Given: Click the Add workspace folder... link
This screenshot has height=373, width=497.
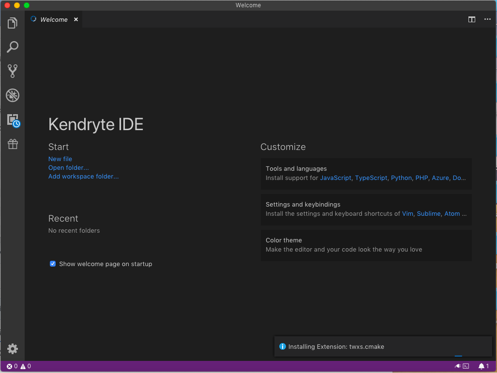Looking at the screenshot, I should pyautogui.click(x=83, y=176).
